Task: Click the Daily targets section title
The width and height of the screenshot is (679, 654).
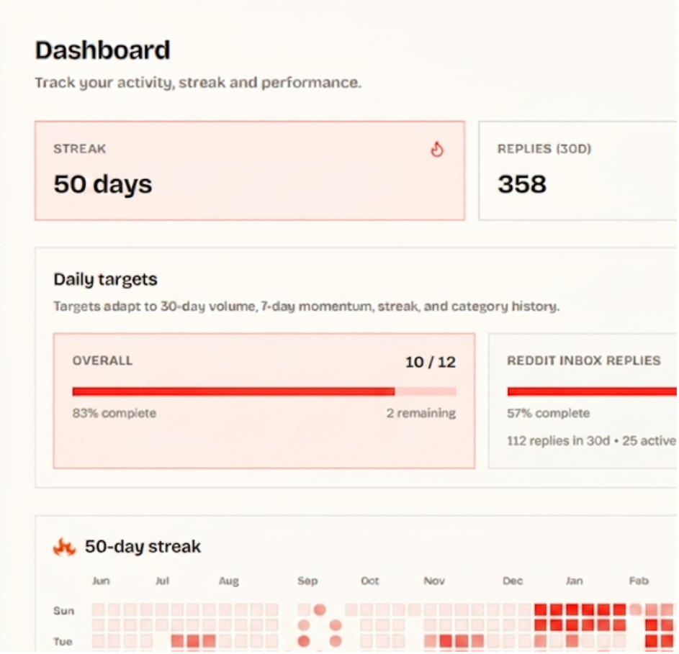Action: [x=105, y=279]
